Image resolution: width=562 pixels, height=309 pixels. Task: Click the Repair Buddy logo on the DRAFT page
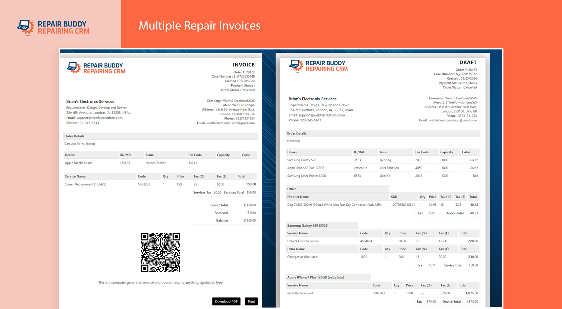(318, 66)
